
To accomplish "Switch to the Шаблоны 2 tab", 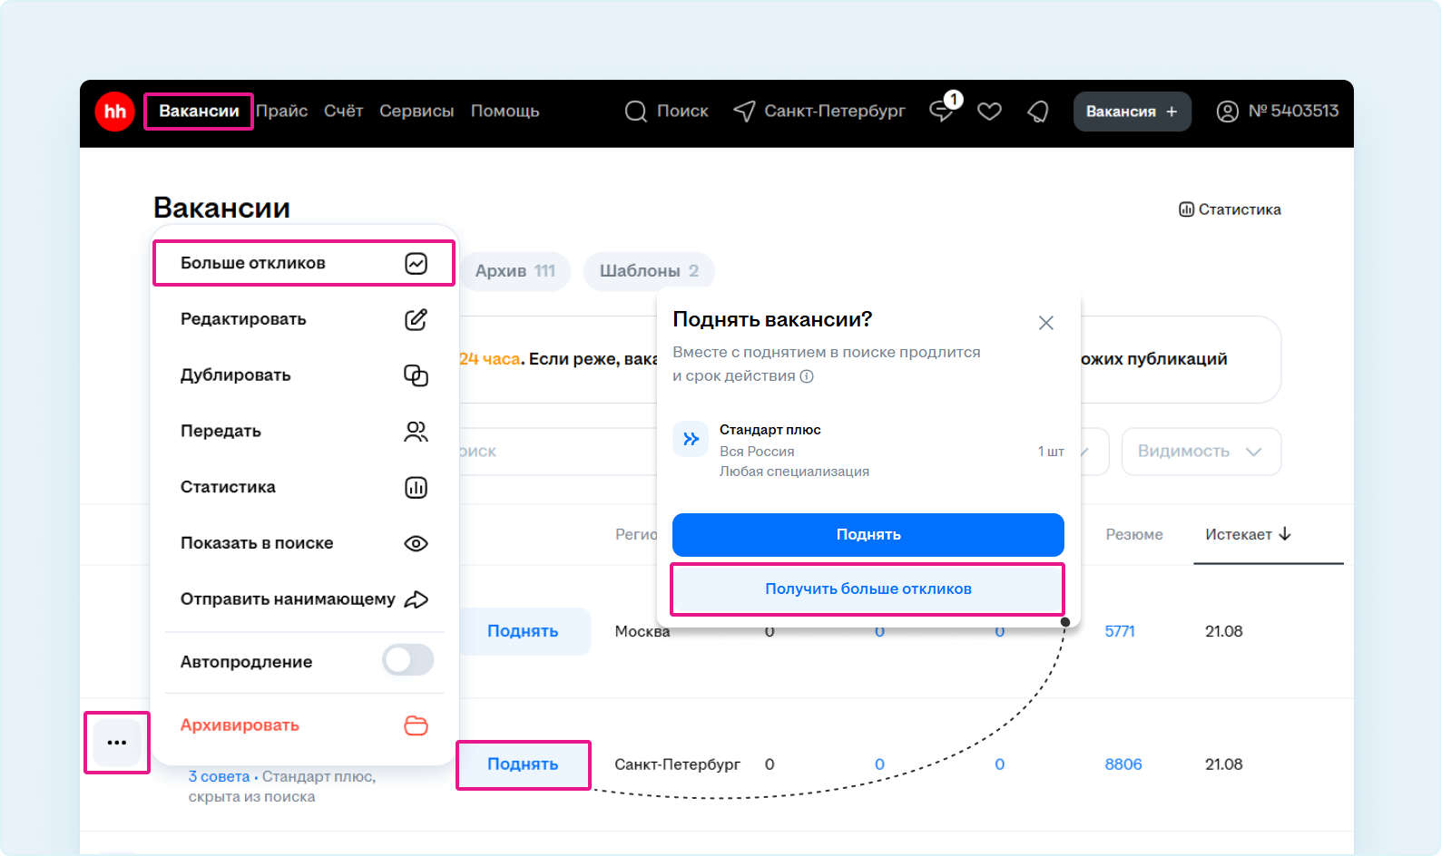I will 649,271.
